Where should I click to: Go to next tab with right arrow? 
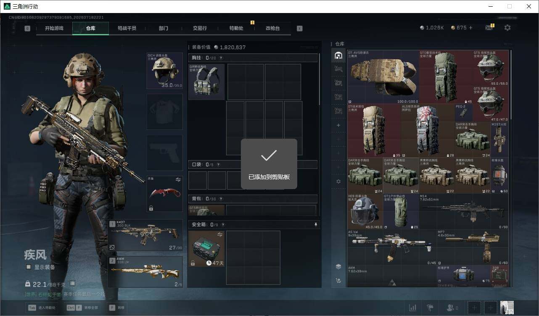click(x=300, y=28)
